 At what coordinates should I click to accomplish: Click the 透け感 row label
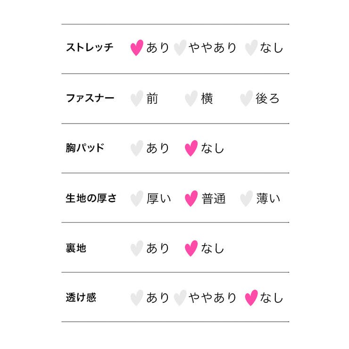[x=81, y=298]
